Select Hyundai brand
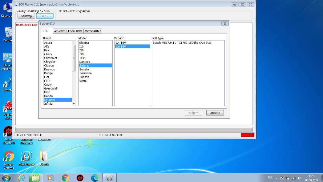 pos(58,100)
